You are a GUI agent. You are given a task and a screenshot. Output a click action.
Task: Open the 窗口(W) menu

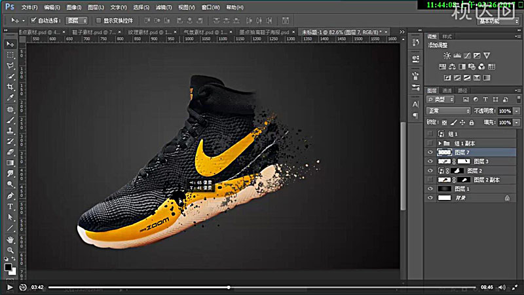210,7
